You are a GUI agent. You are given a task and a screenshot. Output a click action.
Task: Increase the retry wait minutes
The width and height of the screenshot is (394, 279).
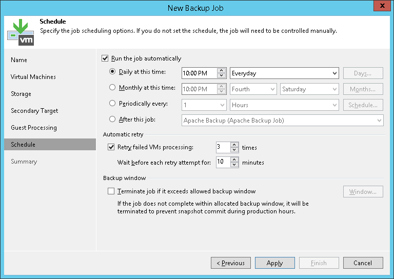[x=234, y=160]
